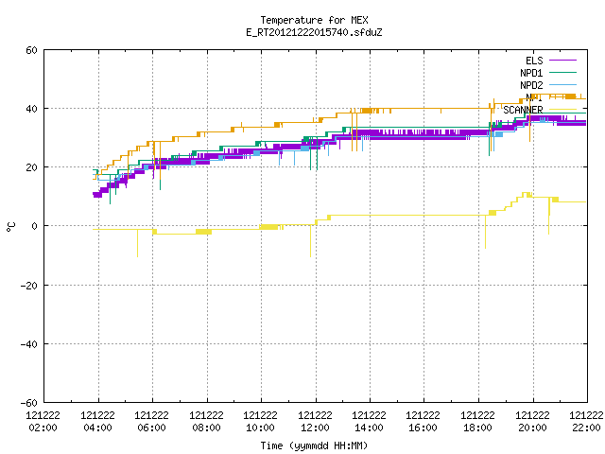Click the ELS legend label
605x454 pixels.
534,61
